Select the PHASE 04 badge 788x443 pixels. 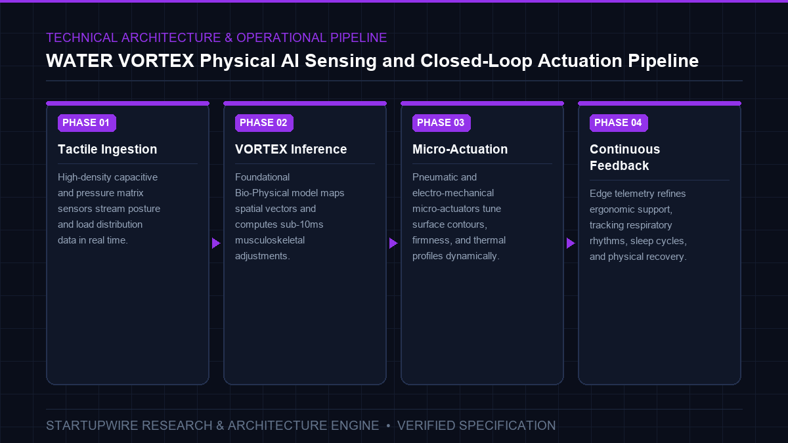619,123
